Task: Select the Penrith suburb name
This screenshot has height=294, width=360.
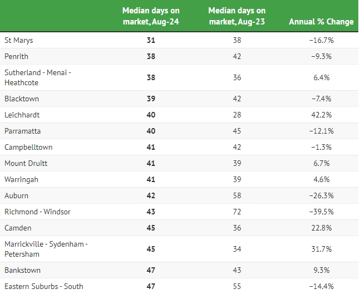Action: click(x=16, y=56)
